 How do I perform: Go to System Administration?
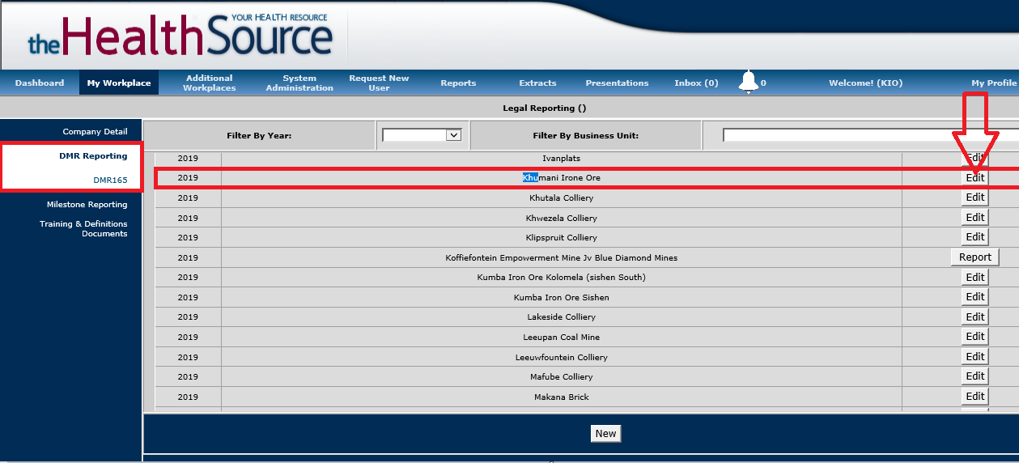(x=299, y=83)
